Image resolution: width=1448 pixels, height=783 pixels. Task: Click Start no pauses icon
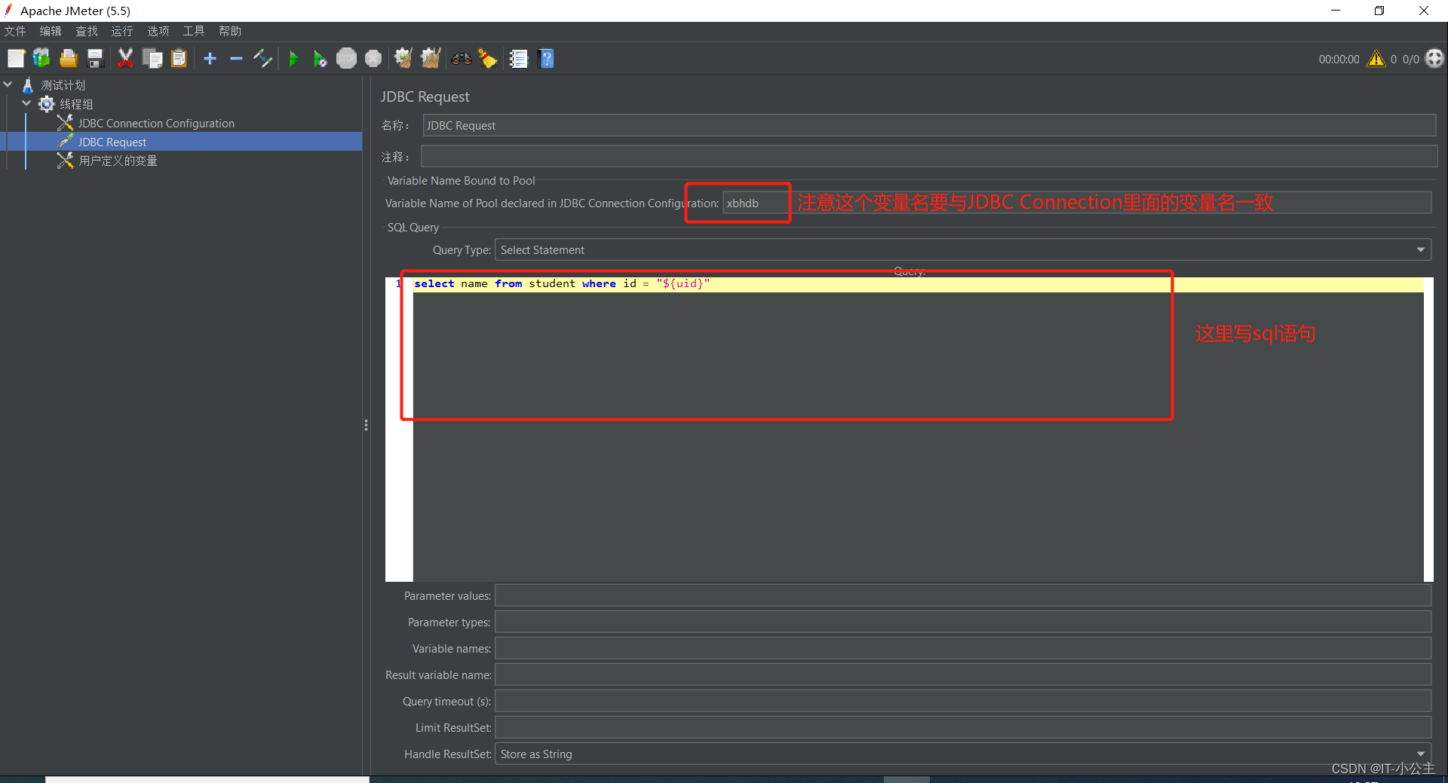tap(320, 59)
